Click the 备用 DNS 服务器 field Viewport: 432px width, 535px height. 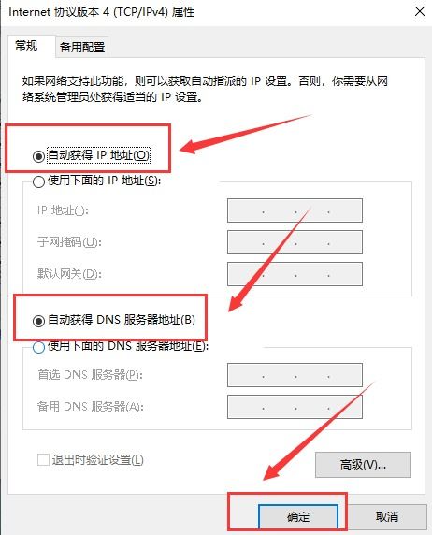coord(295,407)
